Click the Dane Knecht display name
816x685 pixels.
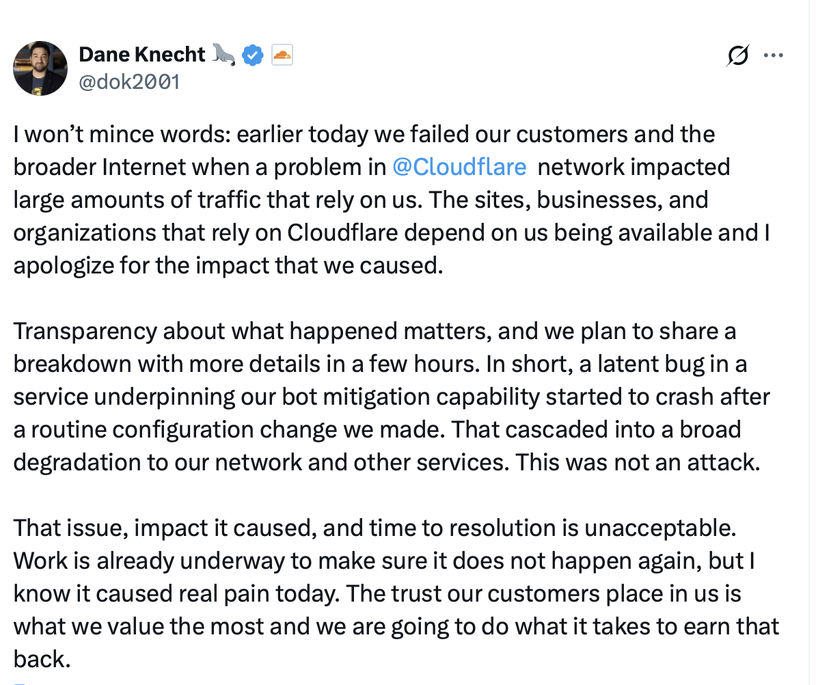click(x=142, y=55)
